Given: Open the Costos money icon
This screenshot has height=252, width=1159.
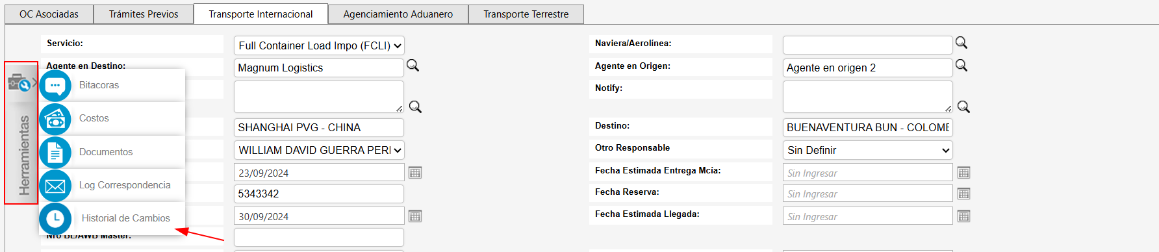Looking at the screenshot, I should pyautogui.click(x=55, y=119).
